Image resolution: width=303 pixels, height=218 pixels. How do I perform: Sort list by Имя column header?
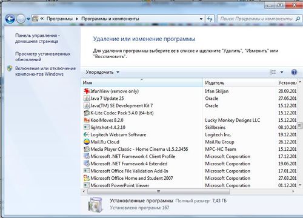tap(142, 83)
